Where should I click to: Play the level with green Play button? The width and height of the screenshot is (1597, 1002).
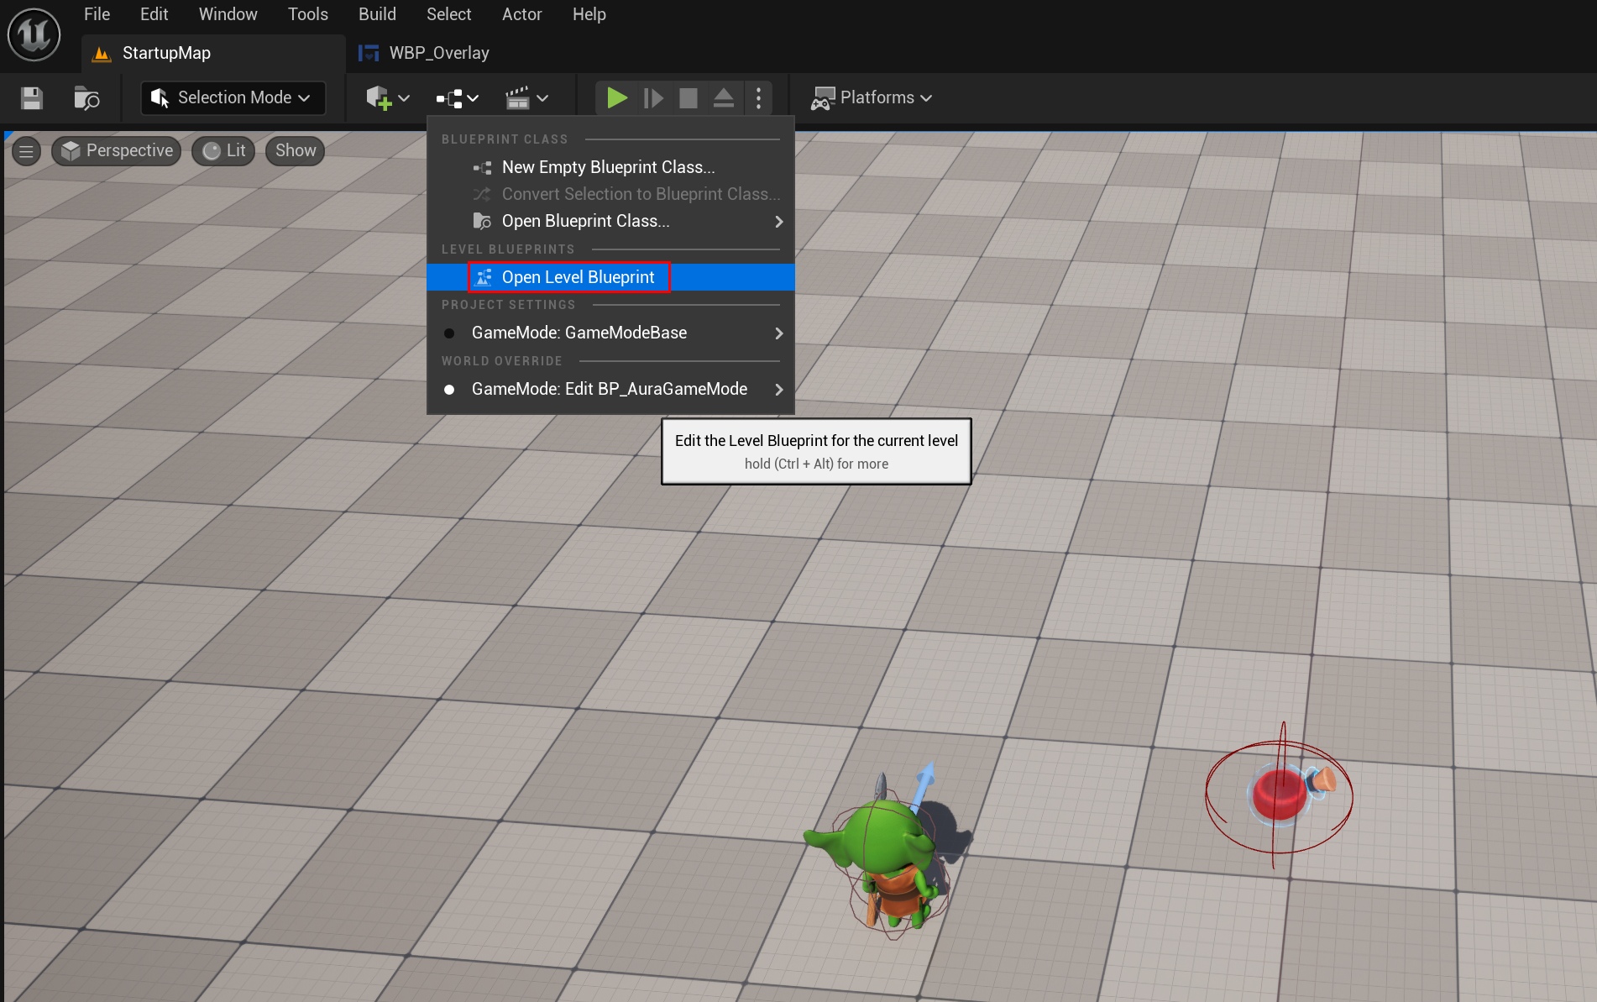coord(617,98)
